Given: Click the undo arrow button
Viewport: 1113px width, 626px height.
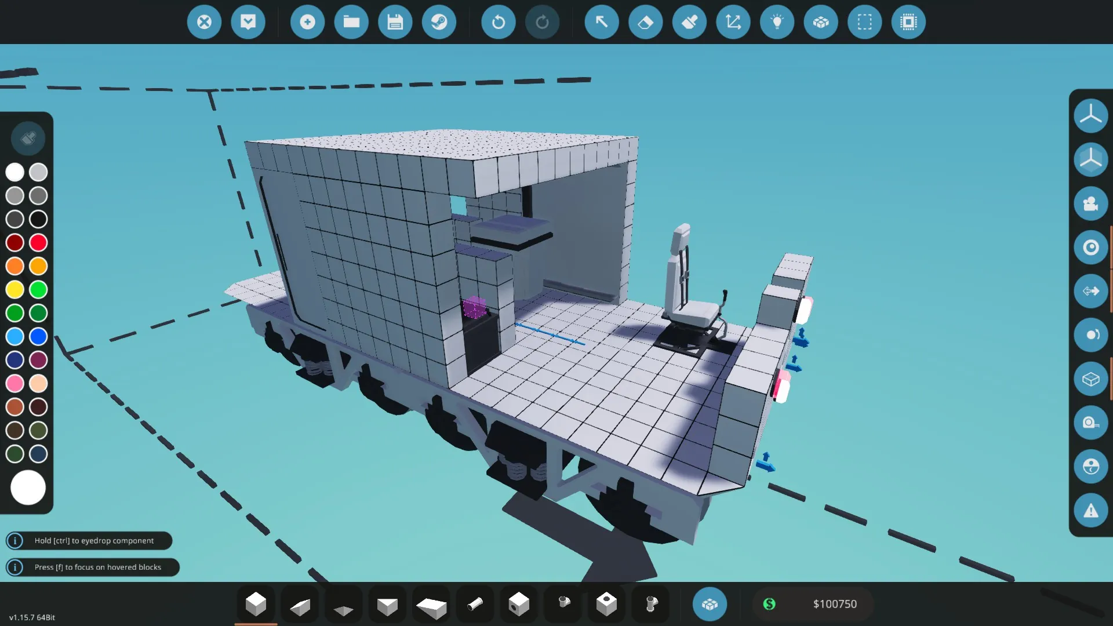Looking at the screenshot, I should click(498, 22).
